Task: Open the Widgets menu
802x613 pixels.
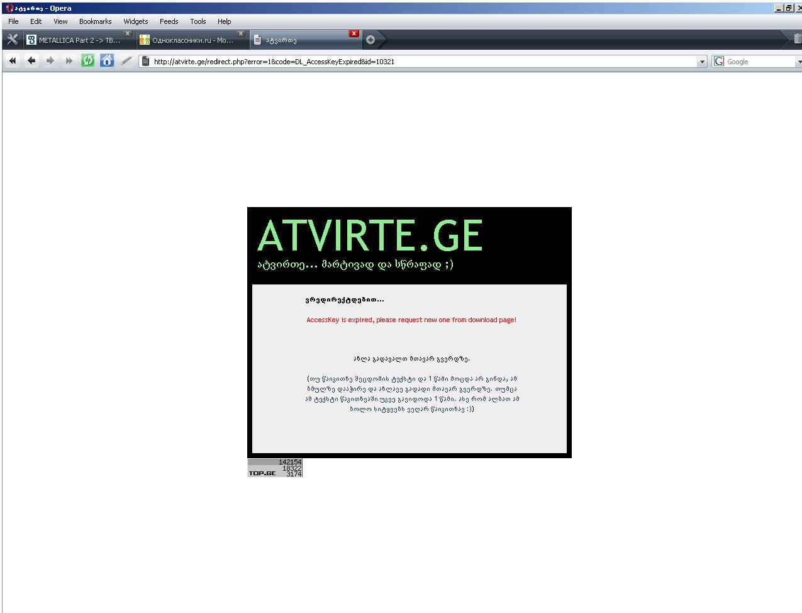Action: click(136, 21)
